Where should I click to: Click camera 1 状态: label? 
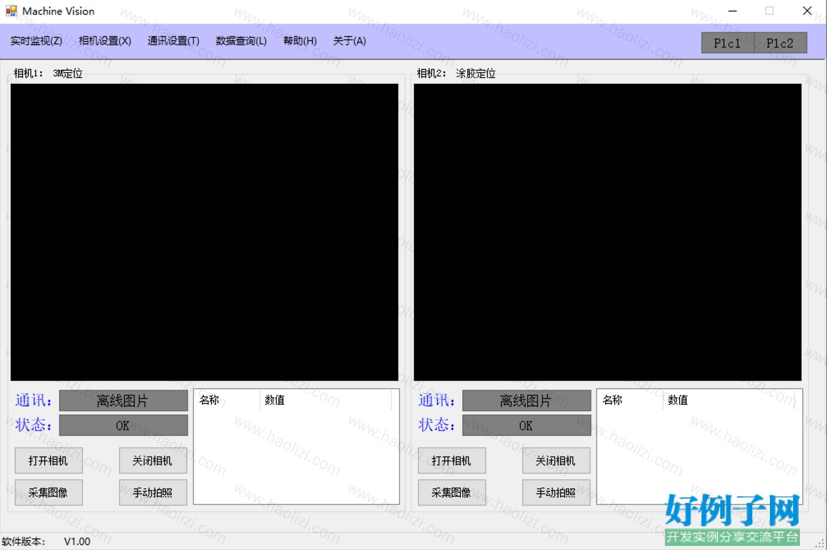pyautogui.click(x=34, y=425)
